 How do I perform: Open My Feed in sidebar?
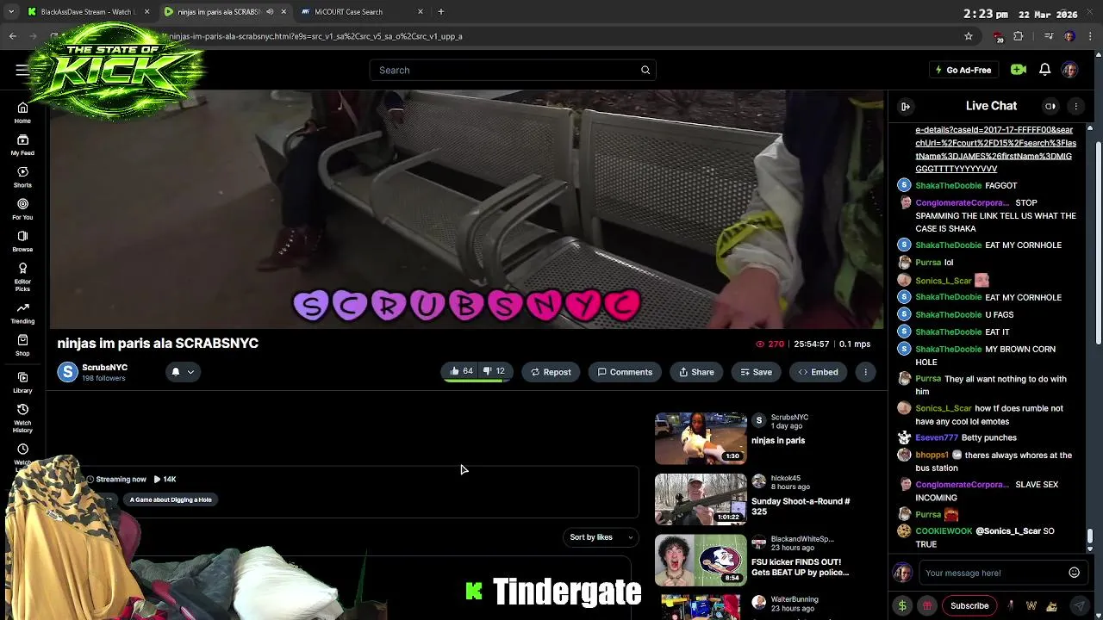pos(22,145)
